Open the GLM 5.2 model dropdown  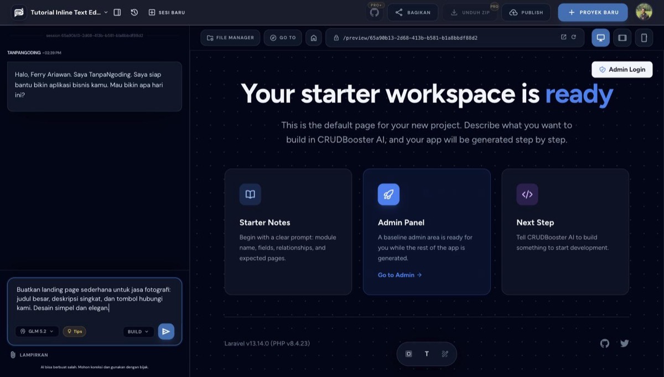point(37,332)
